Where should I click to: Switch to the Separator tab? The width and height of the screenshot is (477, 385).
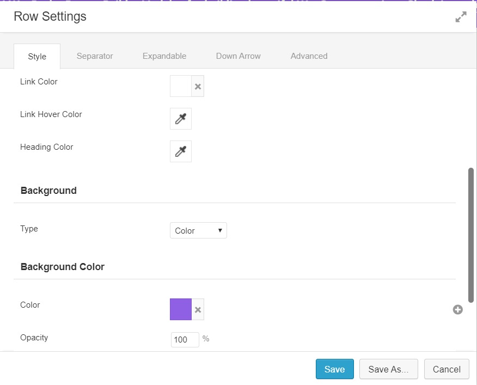click(95, 56)
